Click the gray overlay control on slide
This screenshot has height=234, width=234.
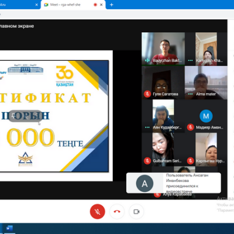pyautogui.click(x=25, y=116)
